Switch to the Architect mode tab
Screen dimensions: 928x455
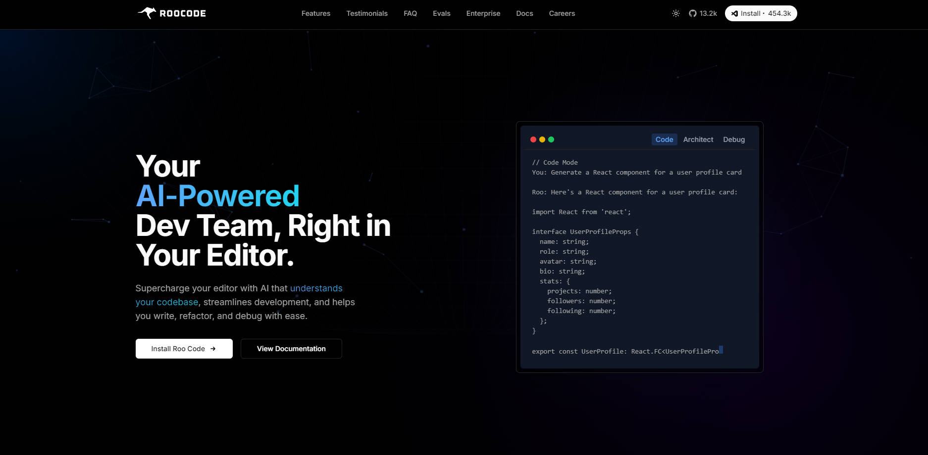(698, 139)
